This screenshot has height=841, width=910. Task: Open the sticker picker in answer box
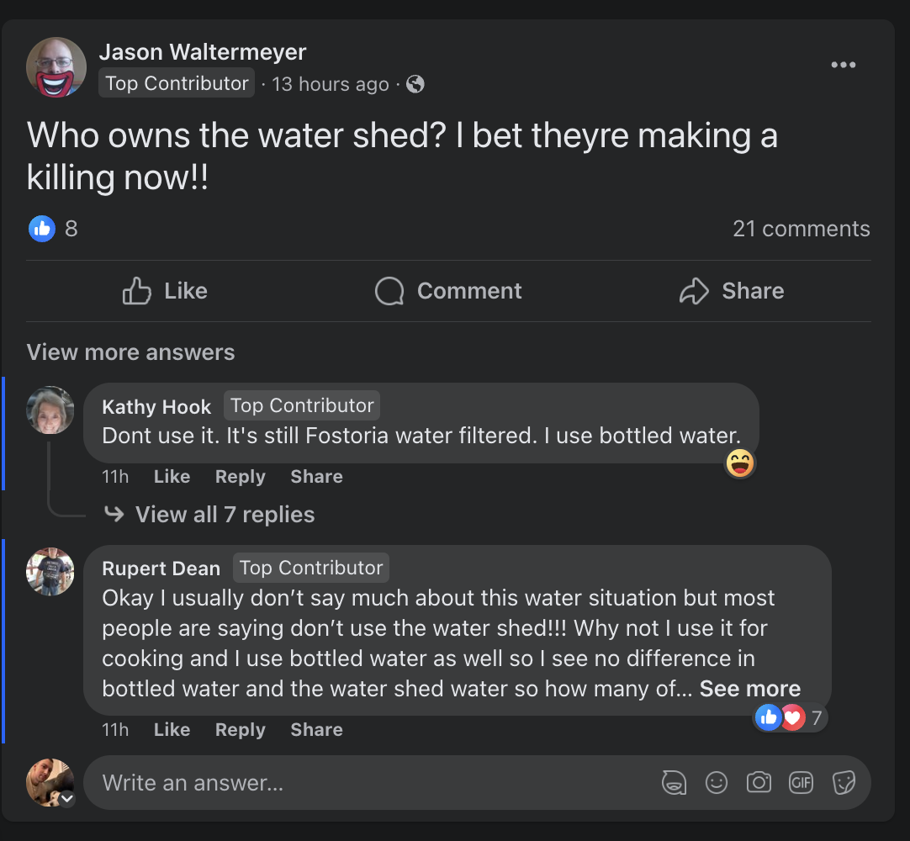click(844, 783)
